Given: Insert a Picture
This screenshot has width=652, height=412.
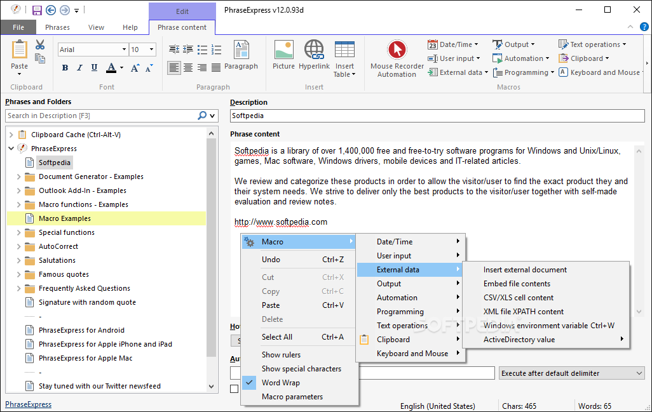Looking at the screenshot, I should (x=283, y=55).
